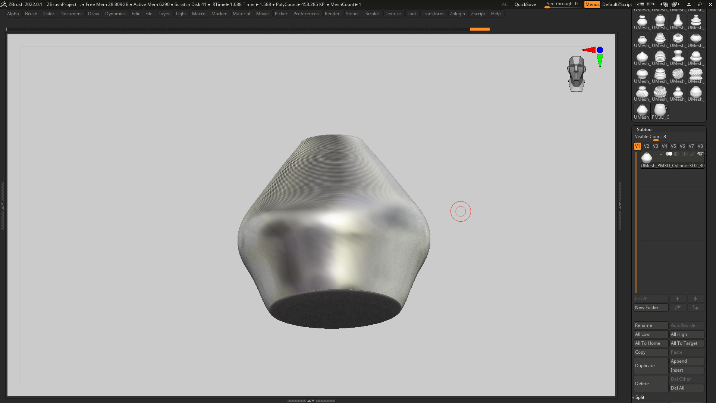Activate visibility set V1
The height and width of the screenshot is (403, 716).
click(x=637, y=146)
